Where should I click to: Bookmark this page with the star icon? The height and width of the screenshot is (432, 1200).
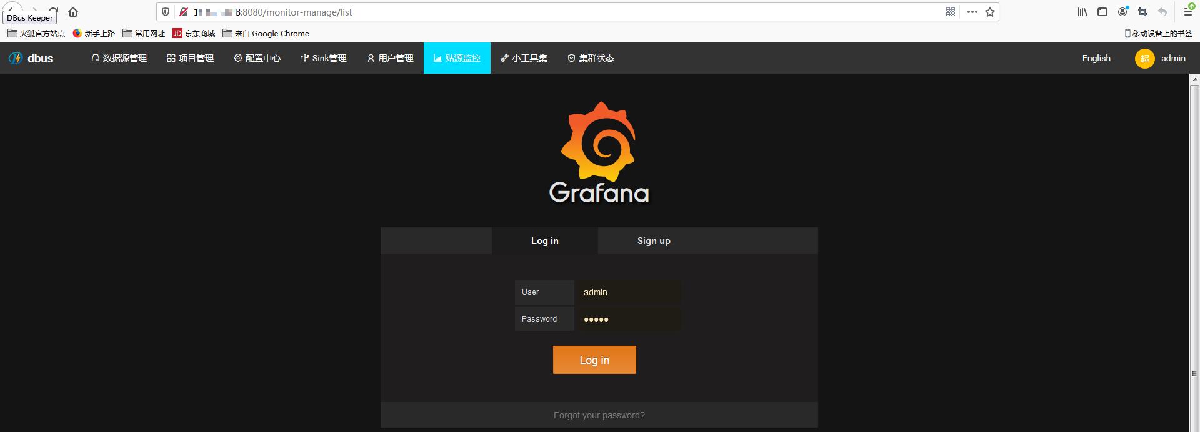click(990, 12)
